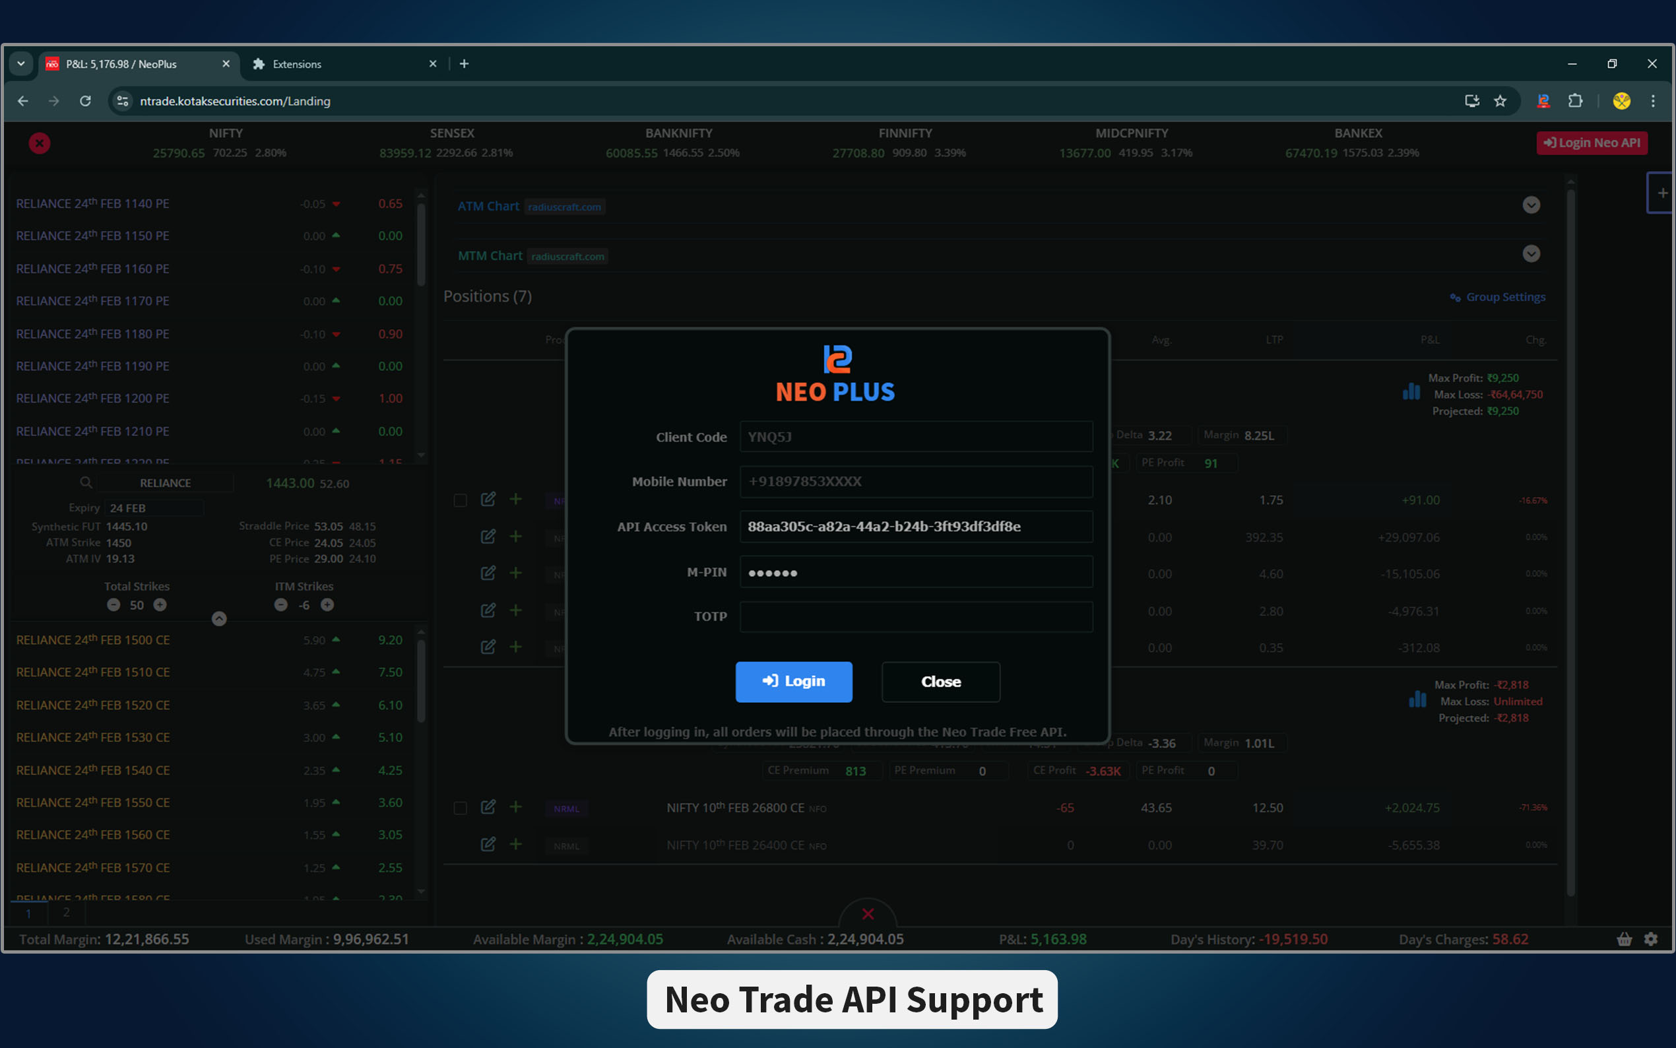Click payoff chart bars icon near Max Profit ₹9,250
1676x1048 pixels.
coord(1411,391)
